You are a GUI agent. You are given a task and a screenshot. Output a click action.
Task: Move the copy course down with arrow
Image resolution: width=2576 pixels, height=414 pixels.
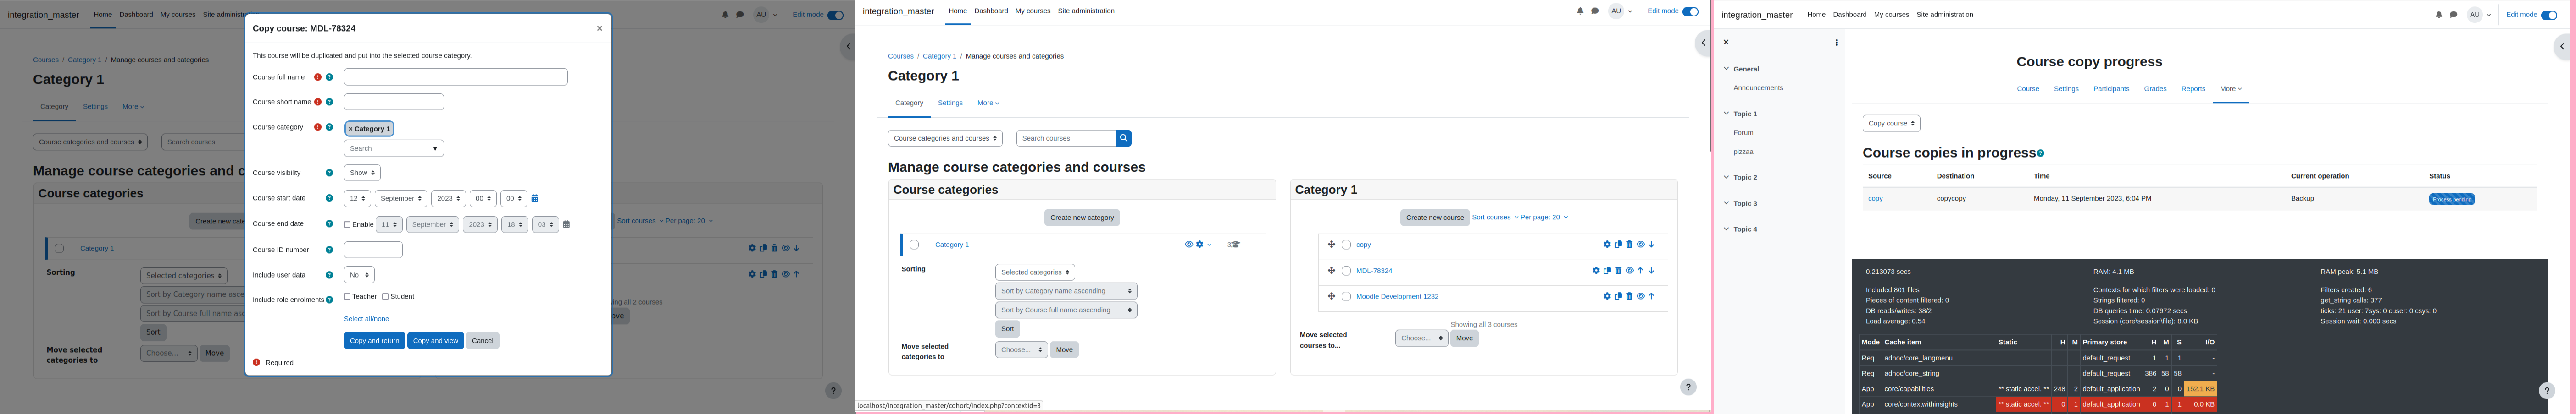click(1651, 245)
